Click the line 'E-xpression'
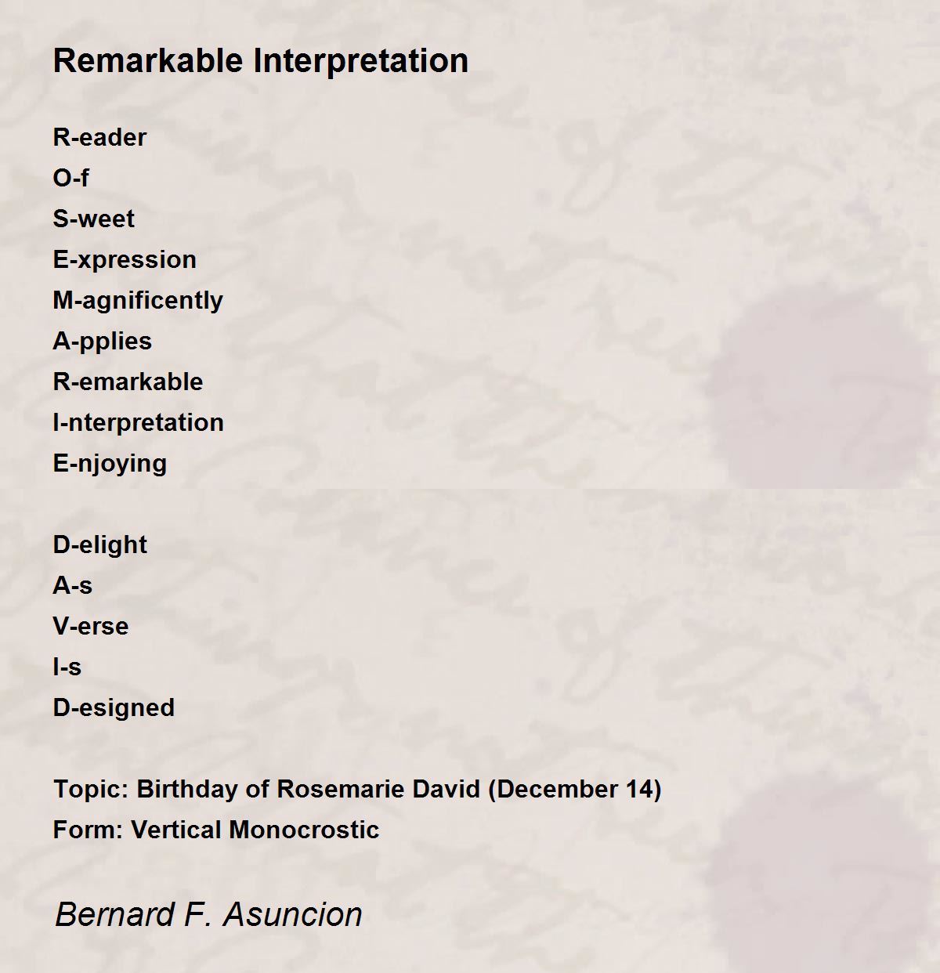This screenshot has width=940, height=973. tap(125, 259)
